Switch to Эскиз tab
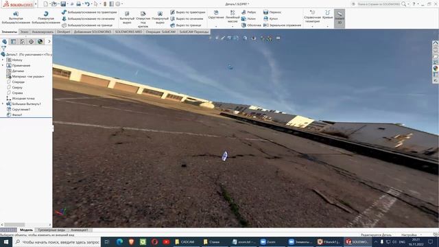439x247 pixels. 25,32
